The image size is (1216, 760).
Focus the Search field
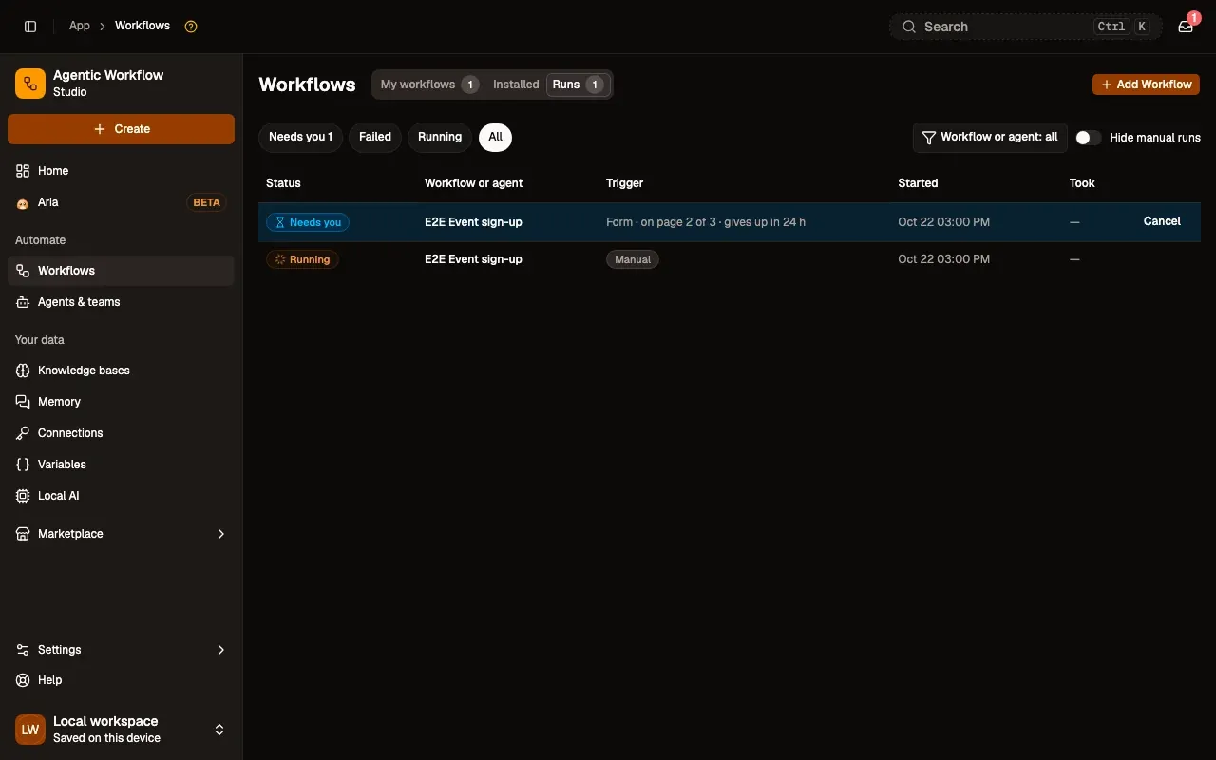[1026, 27]
